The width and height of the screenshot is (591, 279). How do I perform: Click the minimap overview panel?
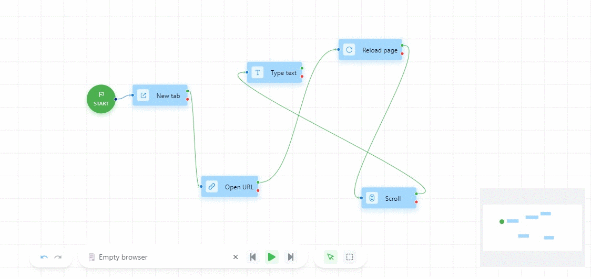(x=532, y=228)
